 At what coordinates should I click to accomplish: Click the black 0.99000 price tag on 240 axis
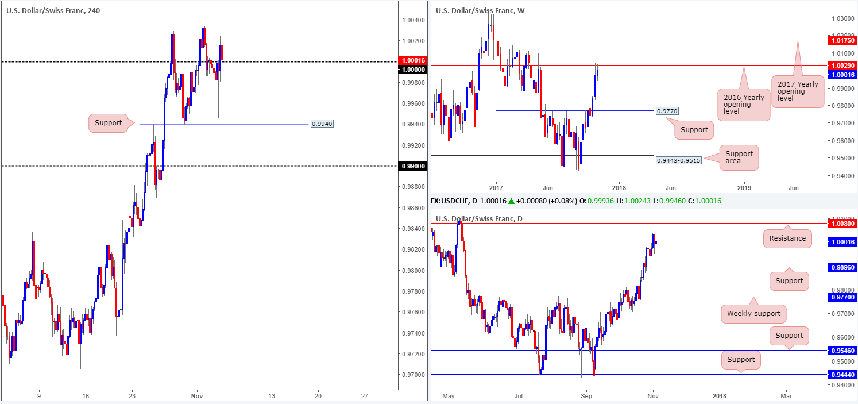tap(412, 166)
